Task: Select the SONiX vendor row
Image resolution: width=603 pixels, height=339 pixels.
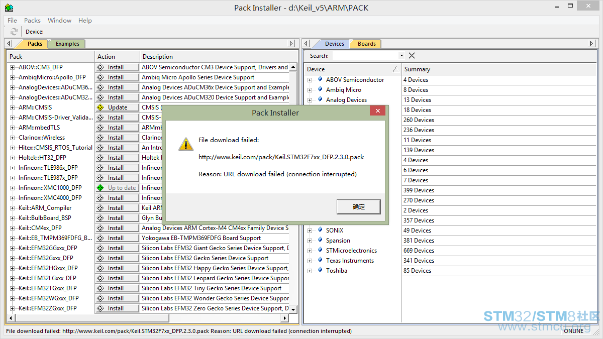Action: pos(335,231)
